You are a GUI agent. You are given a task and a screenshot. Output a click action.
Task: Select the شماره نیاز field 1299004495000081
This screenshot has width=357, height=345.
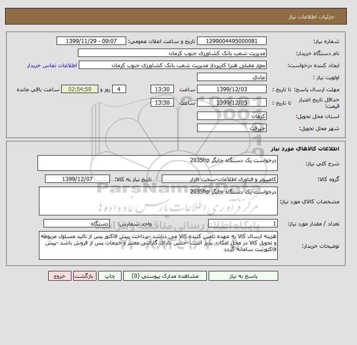point(231,41)
